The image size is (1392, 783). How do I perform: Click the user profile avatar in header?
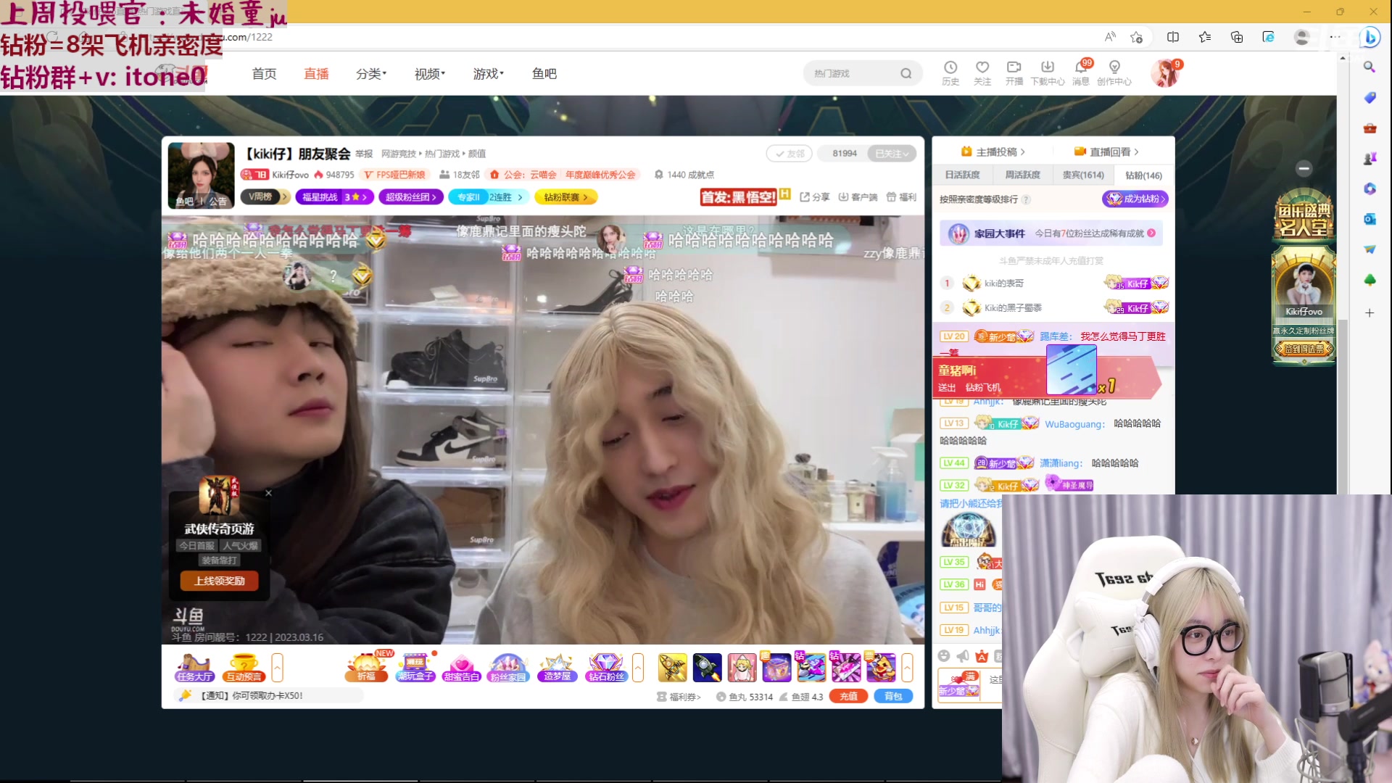1164,73
